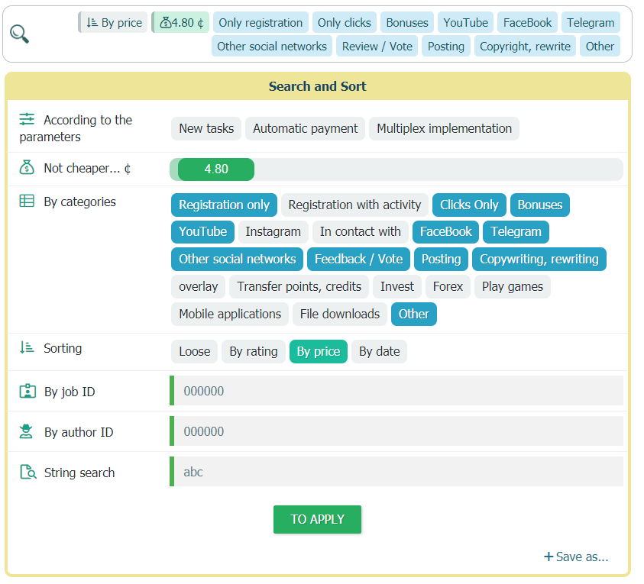Screen dimensions: 644x584
Task: Select By price sorting option in Sorting row
Action: [319, 352]
